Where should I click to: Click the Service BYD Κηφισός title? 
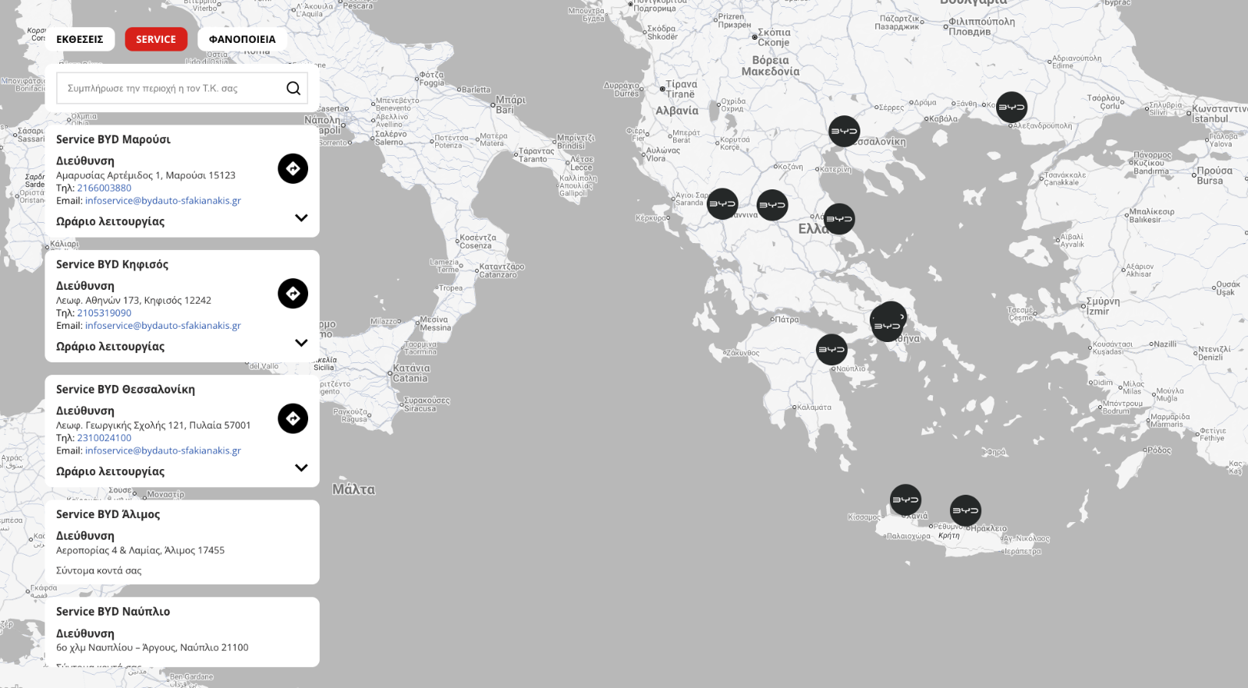112,264
